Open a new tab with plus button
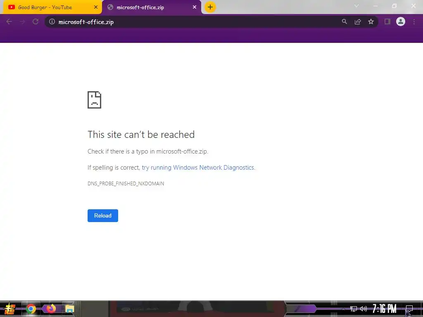 [x=210, y=7]
